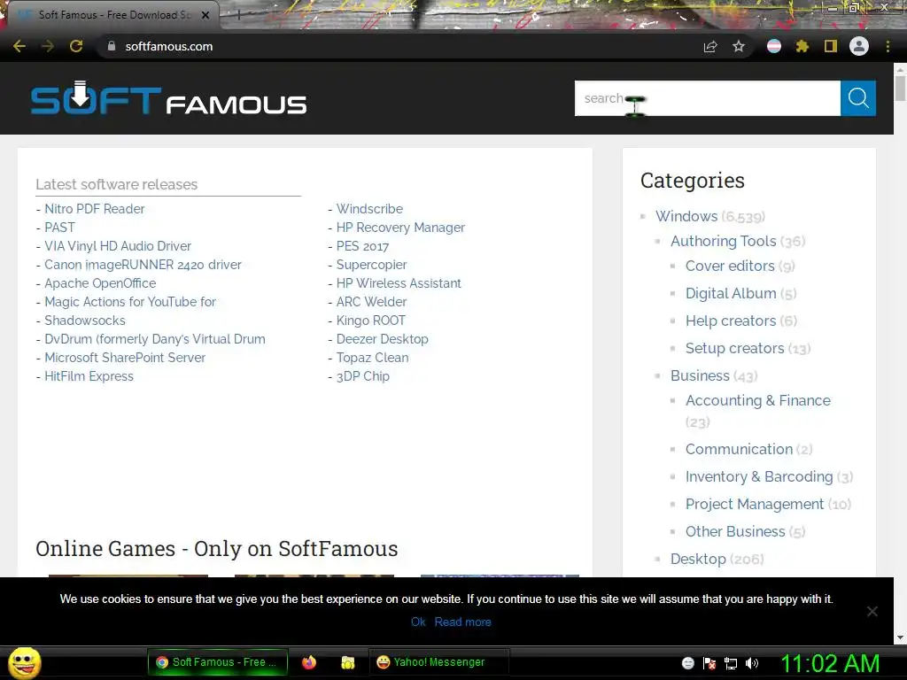
Task: Open the Windscribe link
Action: [x=369, y=209]
